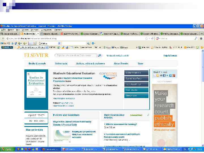The width and height of the screenshot is (204, 153).
Task: Open the mail.ru toolbar search dropdown arrow
Action: [x=47, y=48]
